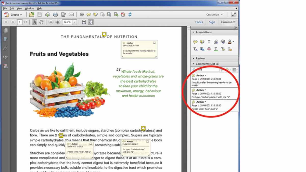Click the Open file folder icon
The height and width of the screenshot is (172, 306).
(32, 15)
